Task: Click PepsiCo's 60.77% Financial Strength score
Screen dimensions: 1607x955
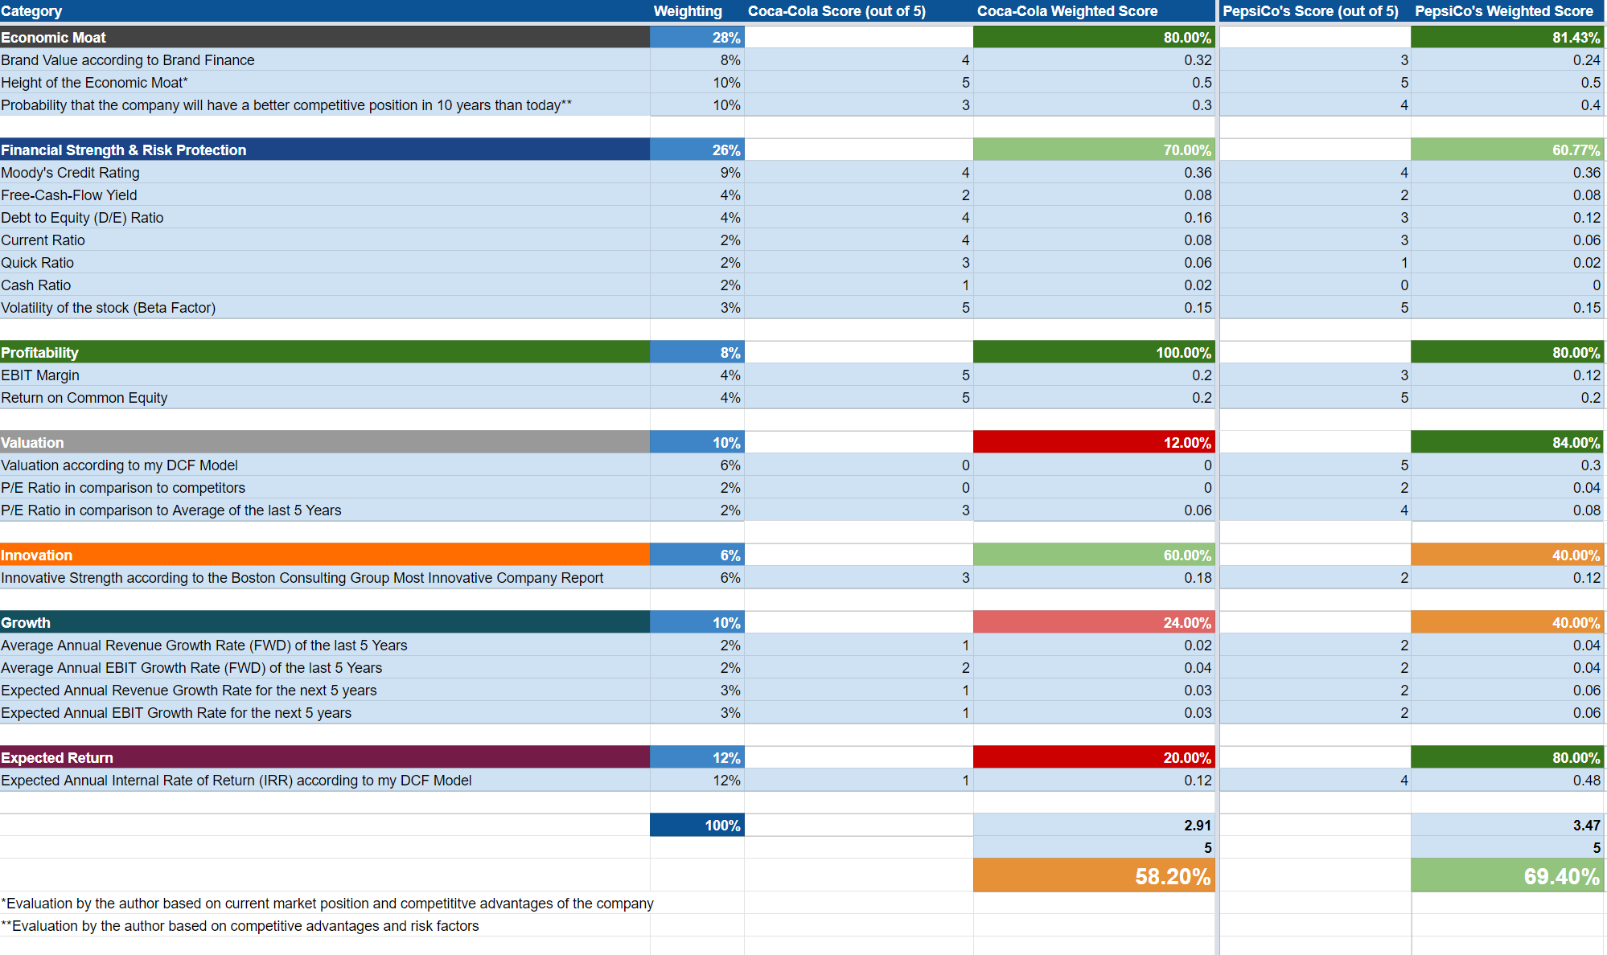Action: coord(1508,150)
